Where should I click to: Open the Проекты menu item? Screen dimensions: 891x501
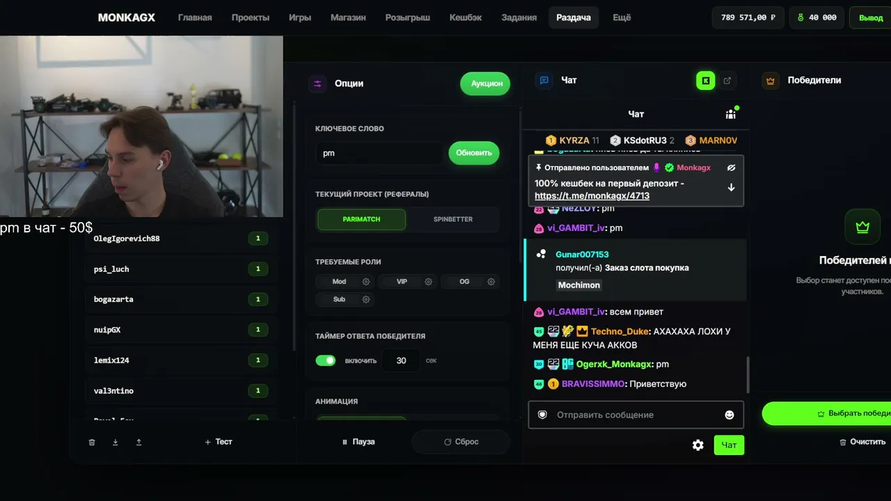pos(251,17)
